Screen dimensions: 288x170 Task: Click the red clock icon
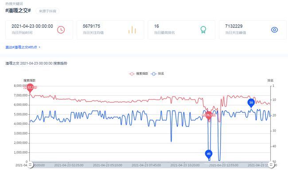61,30
